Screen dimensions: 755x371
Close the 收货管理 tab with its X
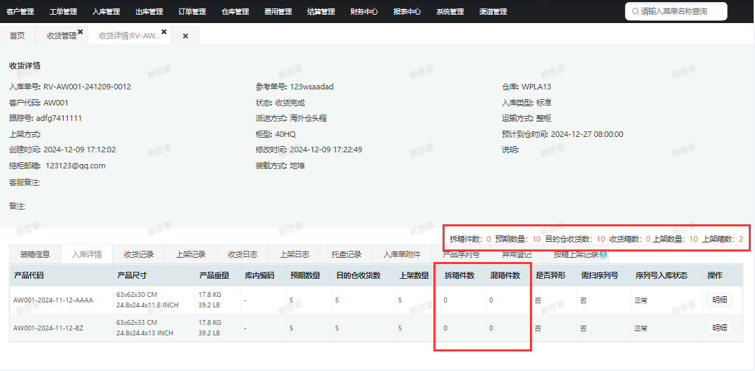click(x=80, y=31)
